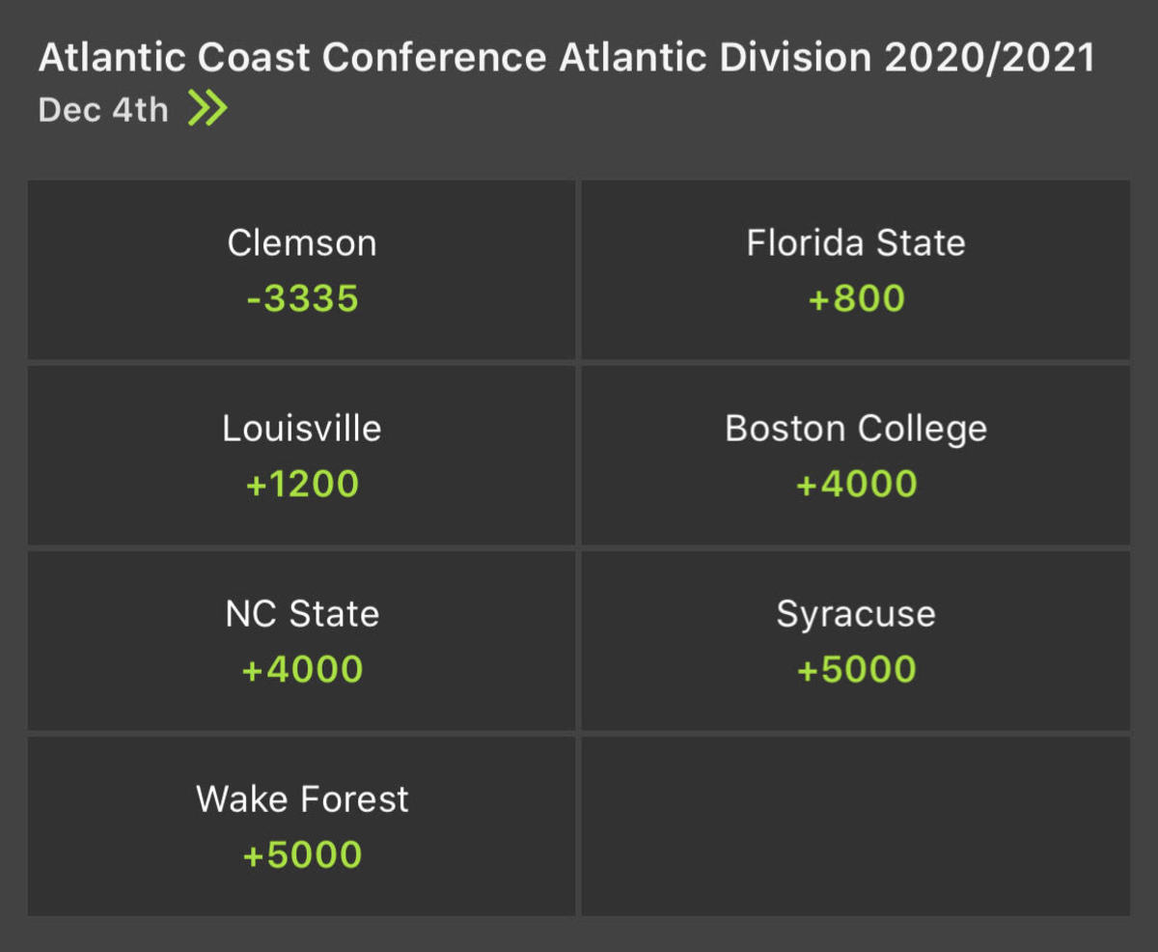Click the Atlantic Coast Conference heading
This screenshot has width=1158, height=952.
(x=566, y=57)
